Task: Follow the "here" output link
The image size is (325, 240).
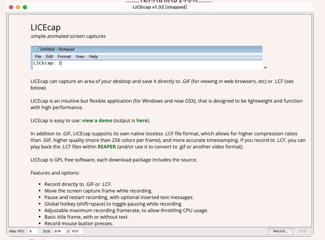Action: tap(142, 121)
